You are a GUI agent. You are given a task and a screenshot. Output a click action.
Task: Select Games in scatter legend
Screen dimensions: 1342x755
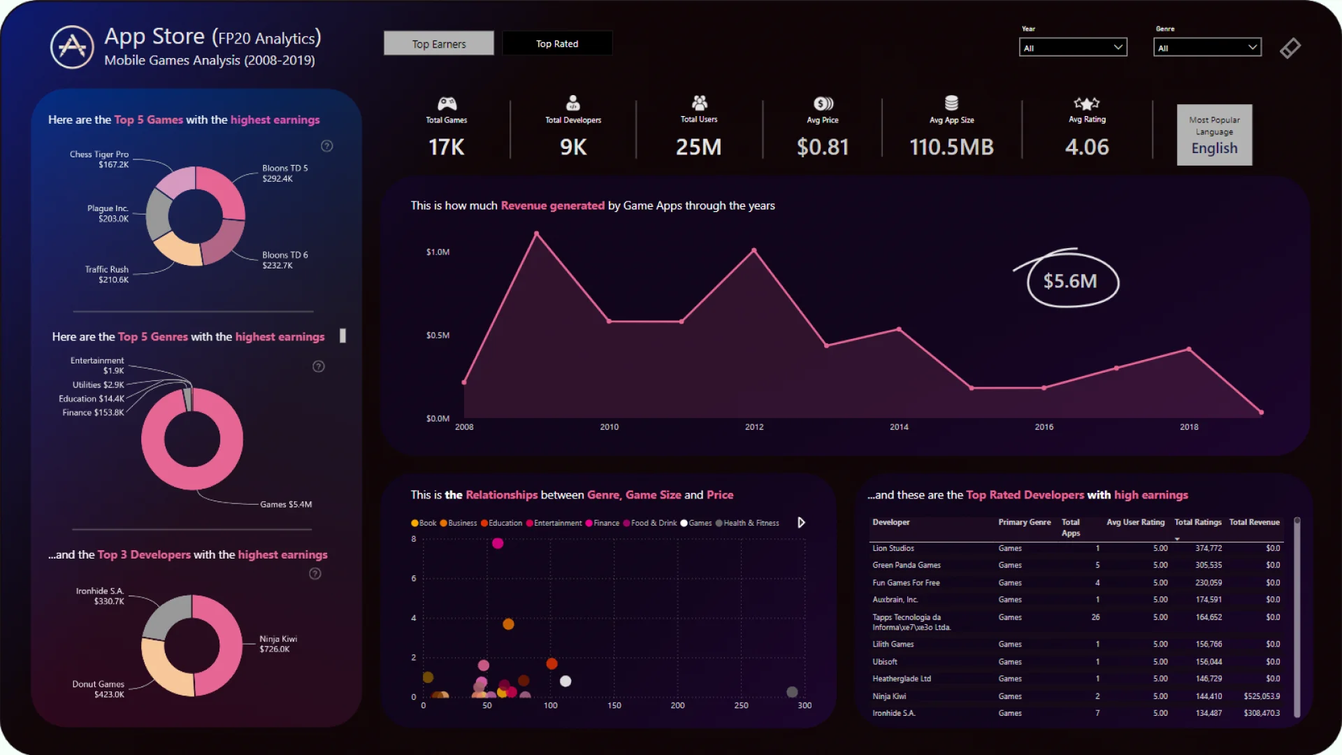tap(696, 523)
